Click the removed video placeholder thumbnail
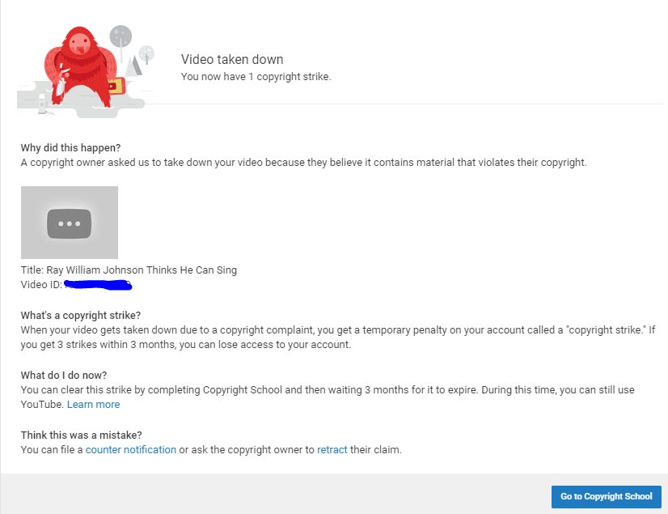The width and height of the screenshot is (668, 514). (70, 223)
